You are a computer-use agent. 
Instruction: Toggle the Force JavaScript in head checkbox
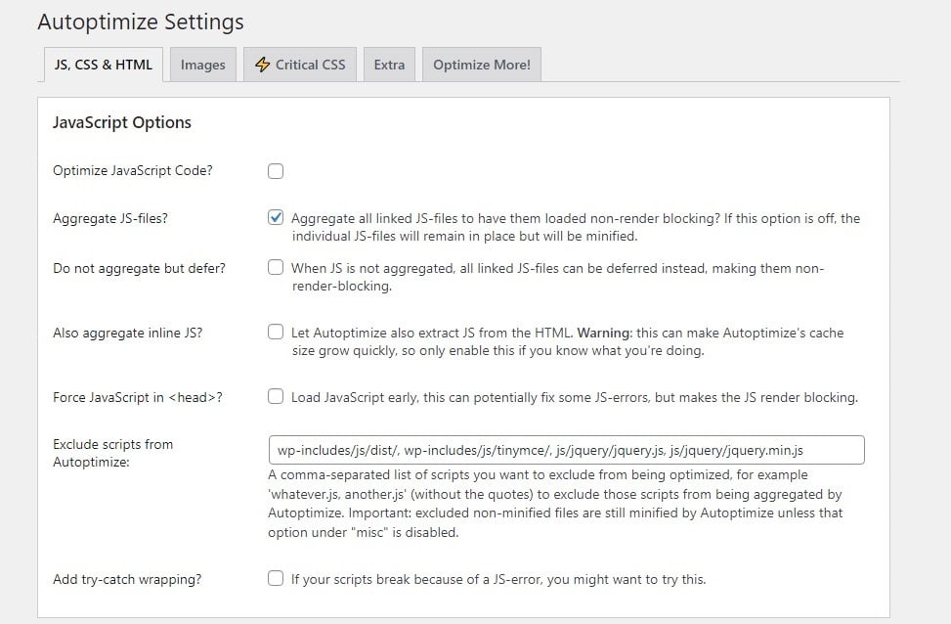275,395
